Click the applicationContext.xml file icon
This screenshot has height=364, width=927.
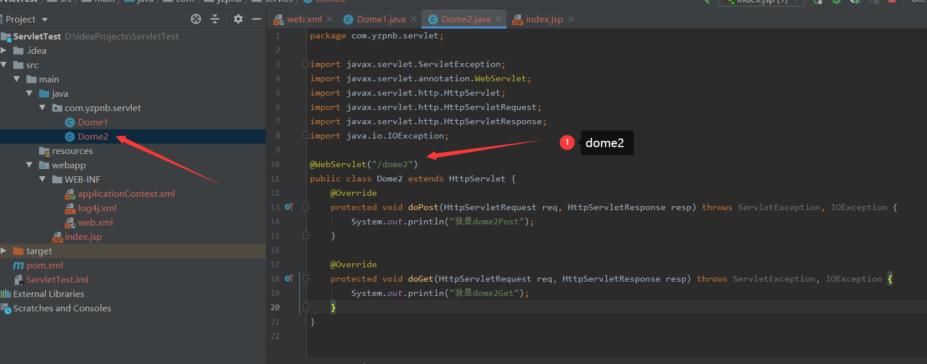[70, 194]
